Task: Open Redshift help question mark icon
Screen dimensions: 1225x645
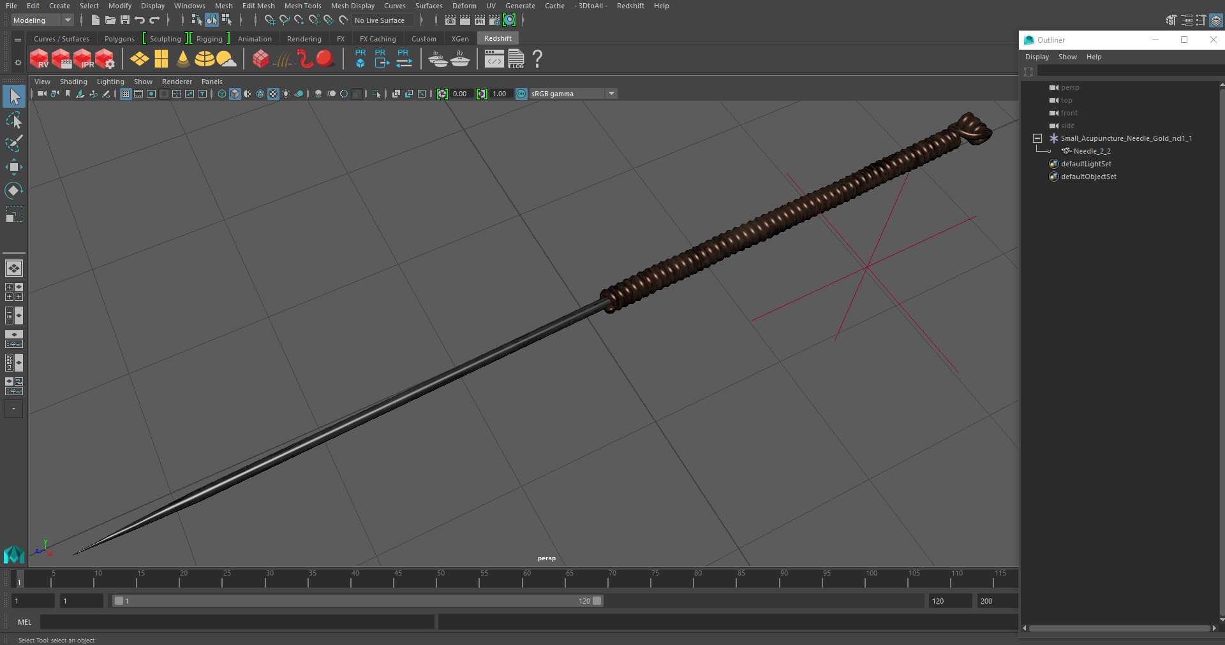Action: [537, 59]
